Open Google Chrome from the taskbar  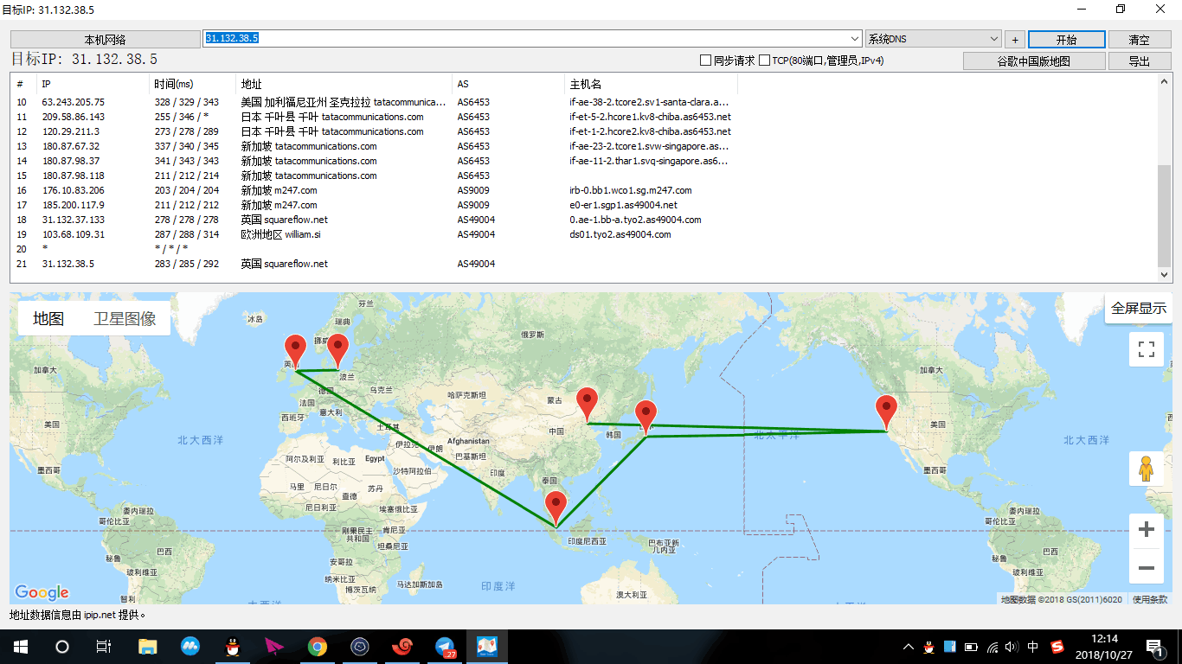(x=318, y=647)
